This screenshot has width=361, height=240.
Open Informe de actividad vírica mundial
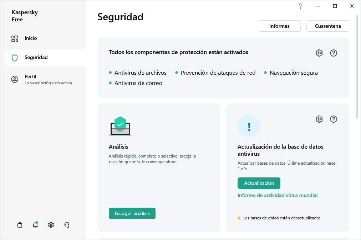(x=278, y=195)
